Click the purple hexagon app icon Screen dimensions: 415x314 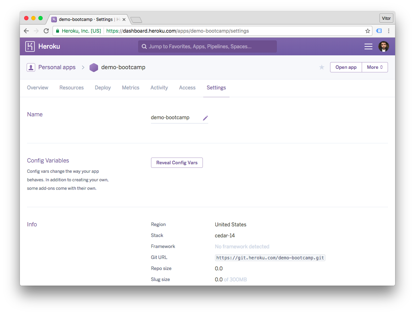94,67
